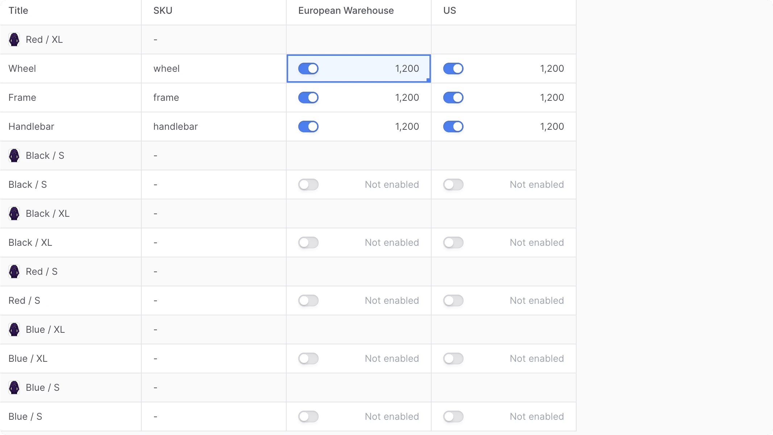Viewport: 773px width, 435px height.
Task: Click the Blue / XL product thumbnail
Action: click(14, 330)
